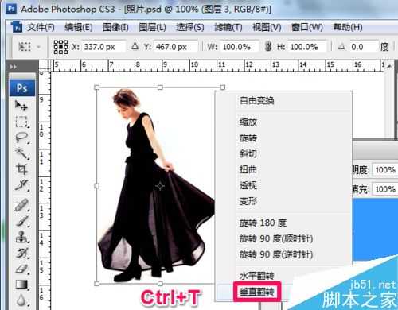Toggle relative positioning triangle for reference point

tap(135, 46)
